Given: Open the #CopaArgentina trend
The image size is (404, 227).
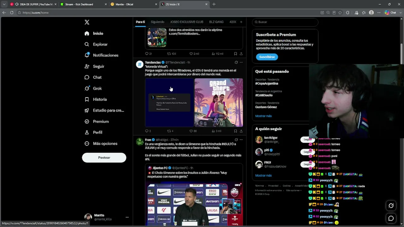Looking at the screenshot, I should tap(267, 84).
